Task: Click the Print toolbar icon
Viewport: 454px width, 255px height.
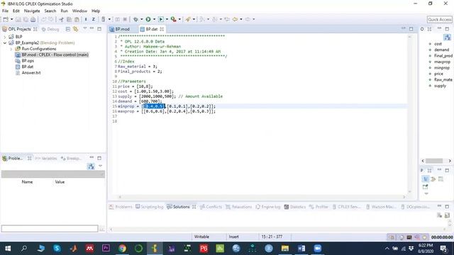Action: tap(33, 19)
